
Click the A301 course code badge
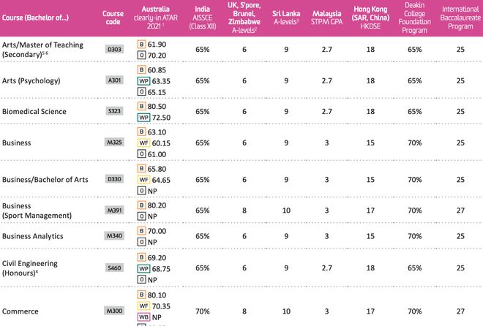pos(114,80)
